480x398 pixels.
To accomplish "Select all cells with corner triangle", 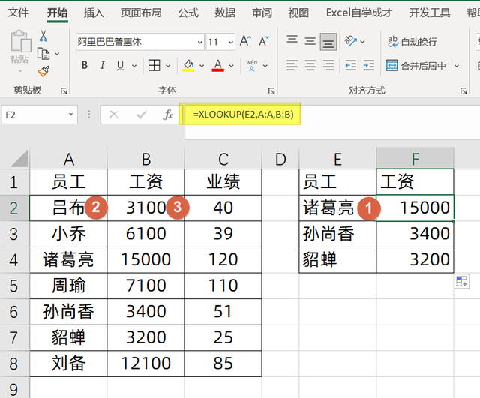I will pos(18,158).
